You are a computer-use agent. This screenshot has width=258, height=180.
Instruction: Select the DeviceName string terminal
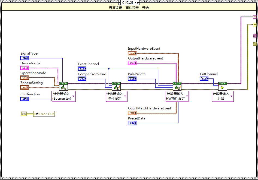(25, 68)
